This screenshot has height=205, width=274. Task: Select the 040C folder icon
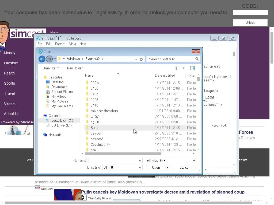(x=87, y=88)
